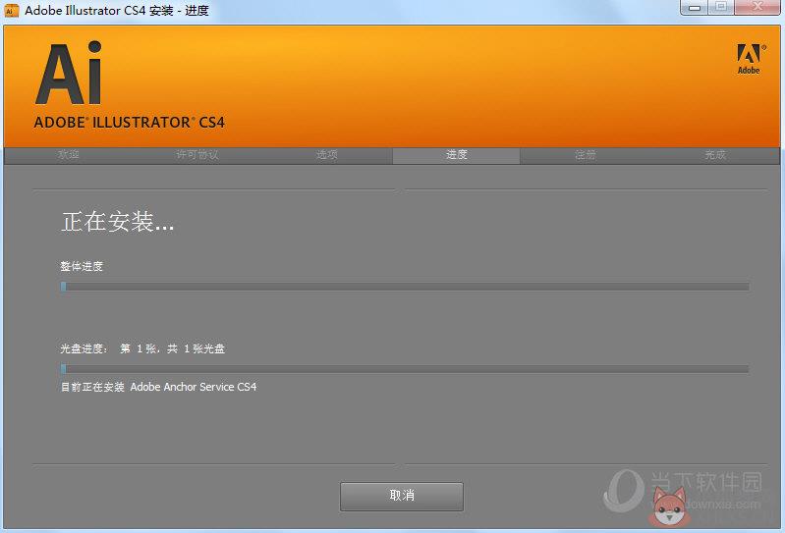Select the 完成 finish tab
Image resolution: width=785 pixels, height=533 pixels.
click(x=715, y=155)
